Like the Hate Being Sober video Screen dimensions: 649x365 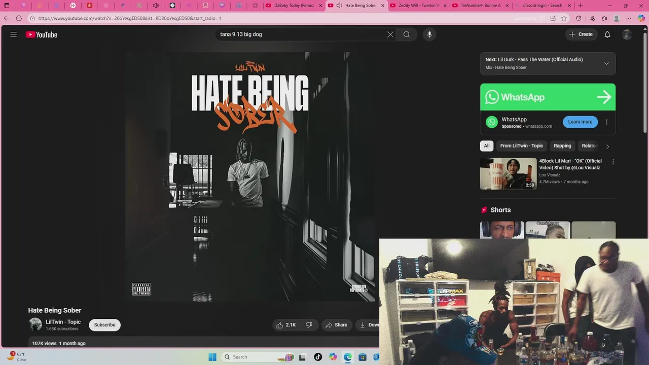pyautogui.click(x=286, y=325)
